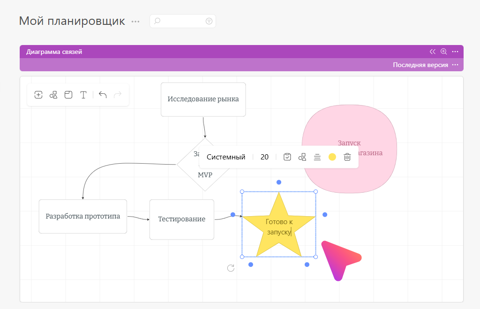Click the star's bottom-right resize handle

[315, 256]
